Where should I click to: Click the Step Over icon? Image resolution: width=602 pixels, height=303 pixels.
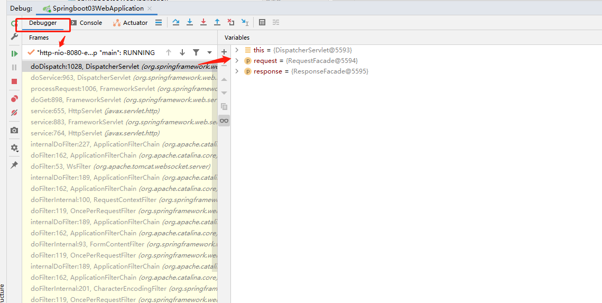176,22
